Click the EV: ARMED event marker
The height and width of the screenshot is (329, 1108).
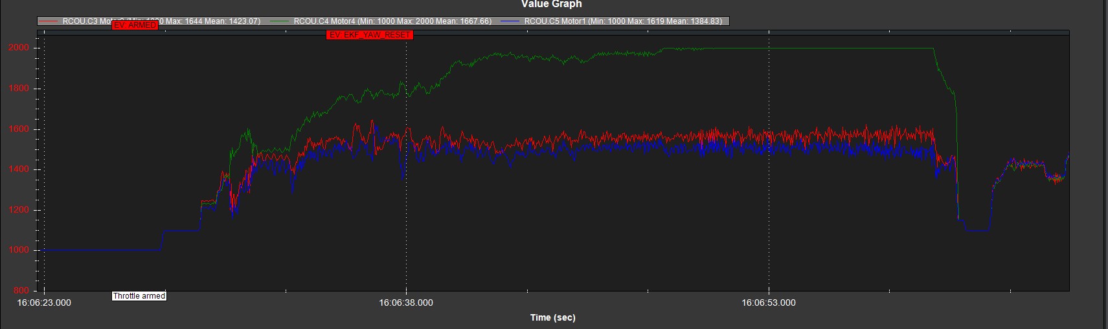135,25
